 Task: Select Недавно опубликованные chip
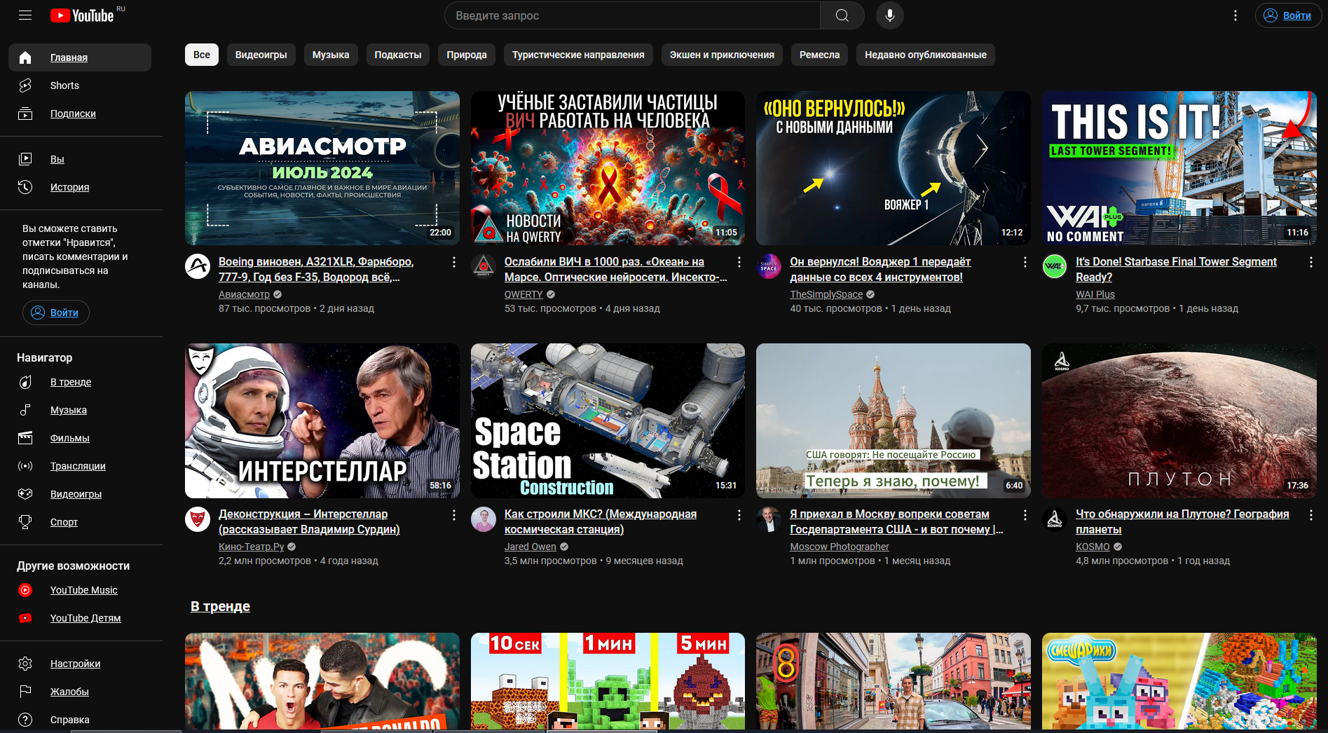(926, 55)
